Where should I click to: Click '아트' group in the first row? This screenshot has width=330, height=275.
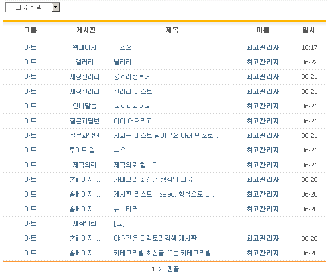(30, 47)
